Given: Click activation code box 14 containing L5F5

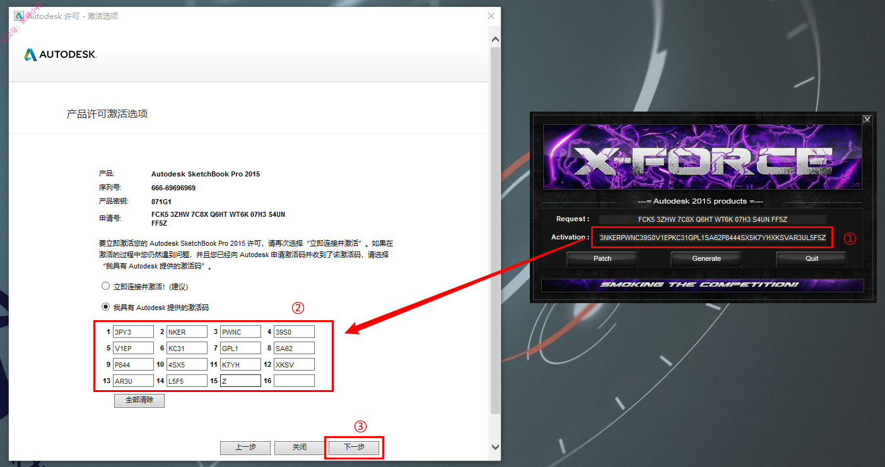Looking at the screenshot, I should (187, 381).
